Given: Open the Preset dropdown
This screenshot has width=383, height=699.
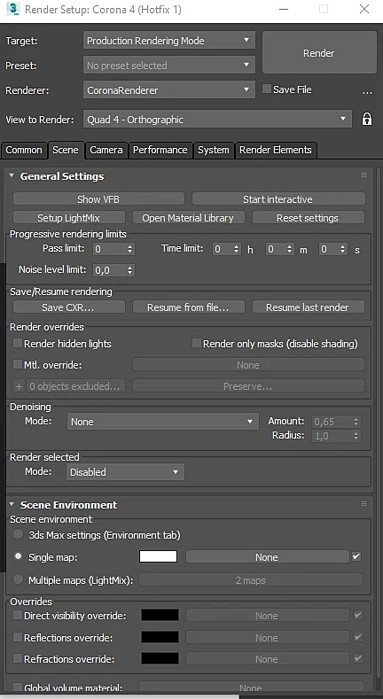Looking at the screenshot, I should (x=169, y=66).
